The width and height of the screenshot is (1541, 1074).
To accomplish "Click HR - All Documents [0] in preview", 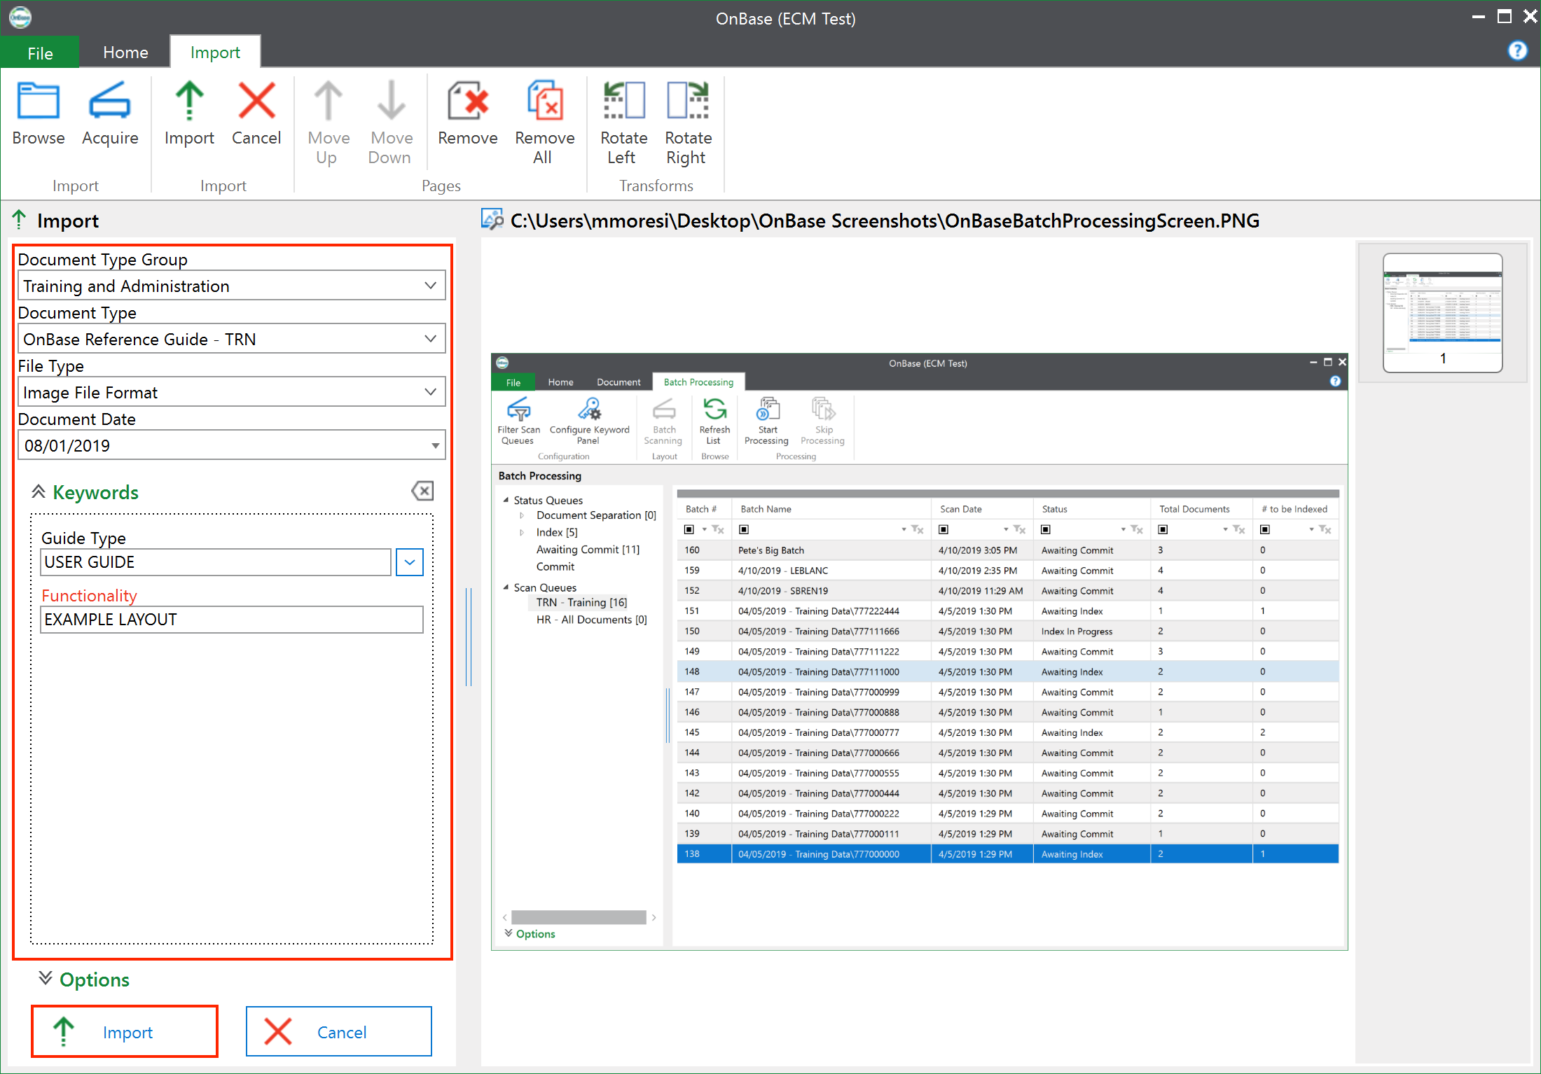I will (x=591, y=620).
